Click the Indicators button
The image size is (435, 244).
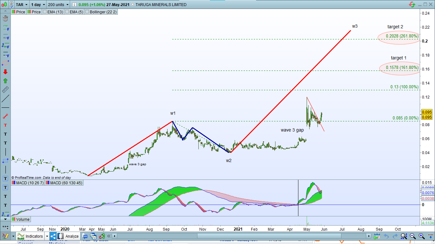[x=31, y=236]
